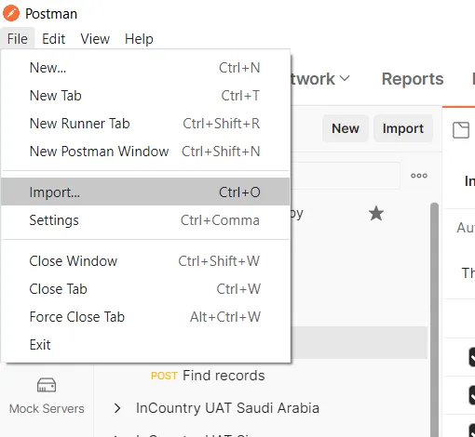Choose New... from the File menu
Viewport: 475px width, 437px height.
(145, 68)
